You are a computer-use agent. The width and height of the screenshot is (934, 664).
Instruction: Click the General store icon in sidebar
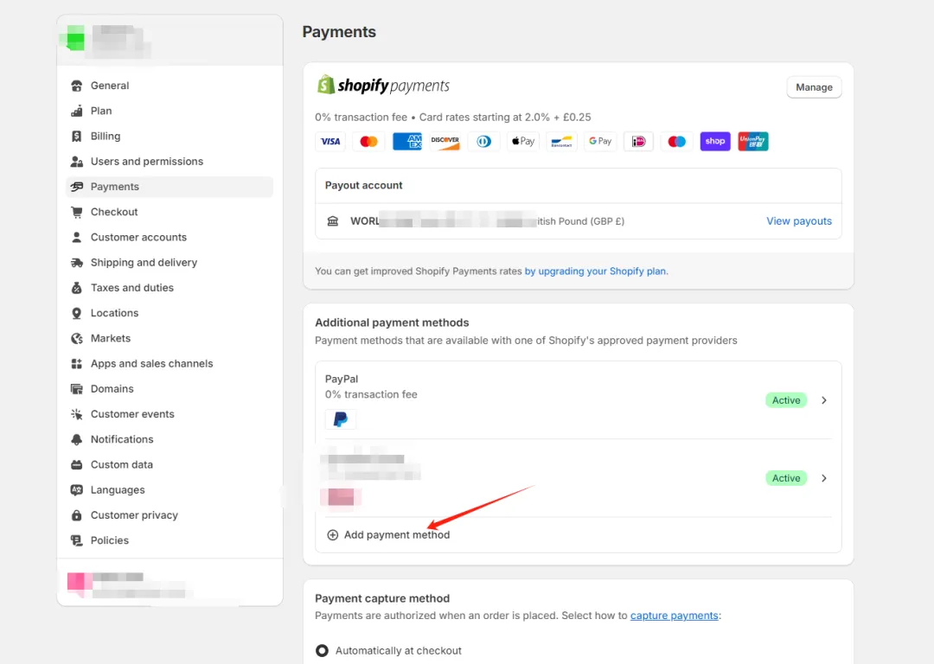click(x=76, y=86)
